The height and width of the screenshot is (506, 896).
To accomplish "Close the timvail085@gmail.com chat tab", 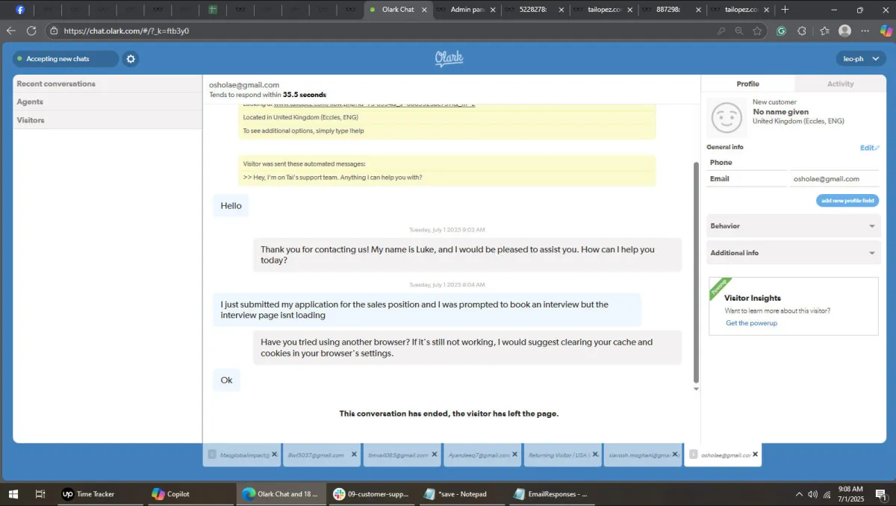I will (x=435, y=454).
